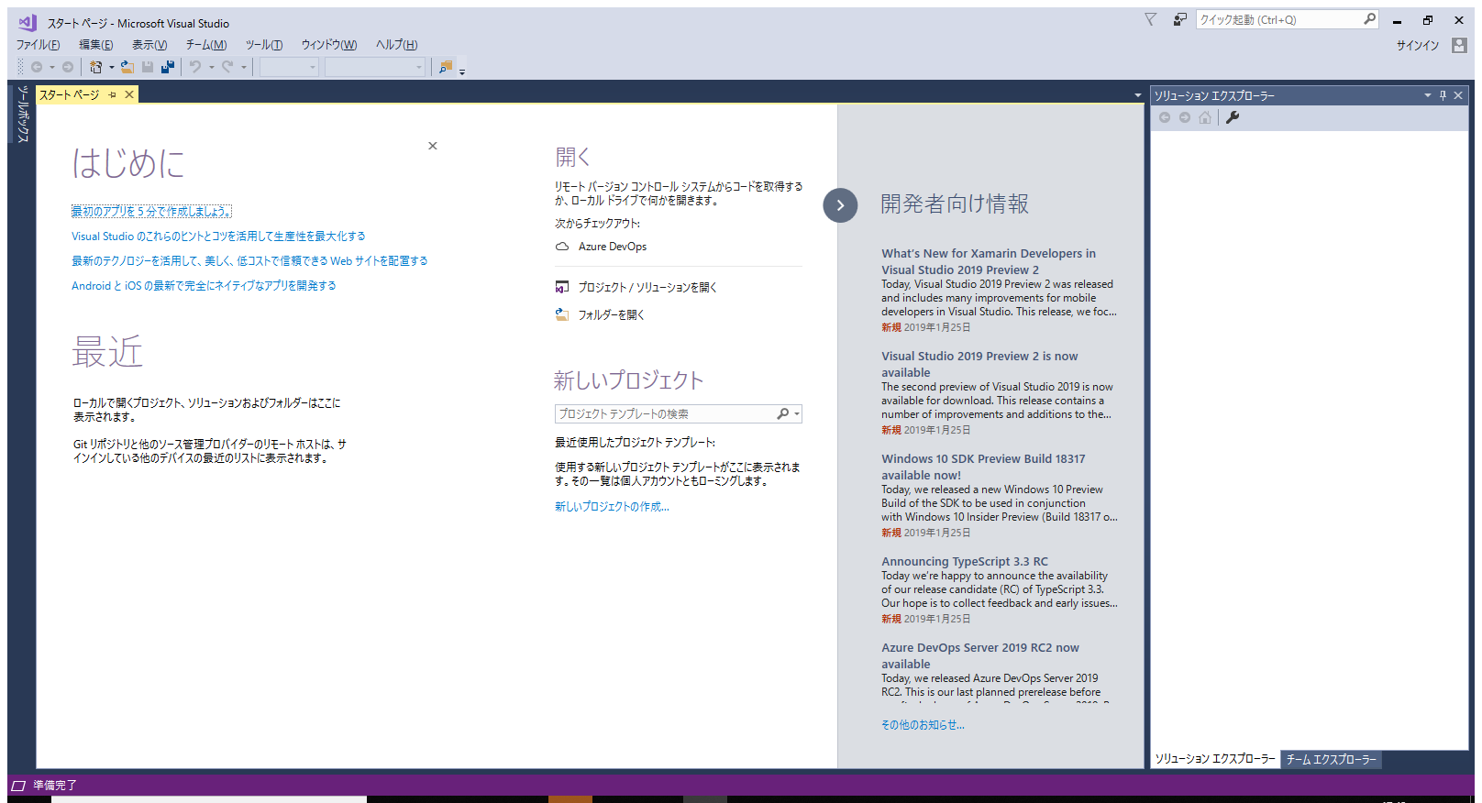The width and height of the screenshot is (1482, 803).
Task: Click フォルダーを開く
Action: click(x=612, y=314)
